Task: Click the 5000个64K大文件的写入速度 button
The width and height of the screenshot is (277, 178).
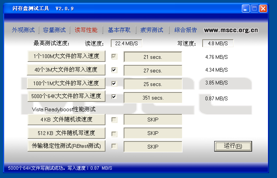Action: (67, 96)
